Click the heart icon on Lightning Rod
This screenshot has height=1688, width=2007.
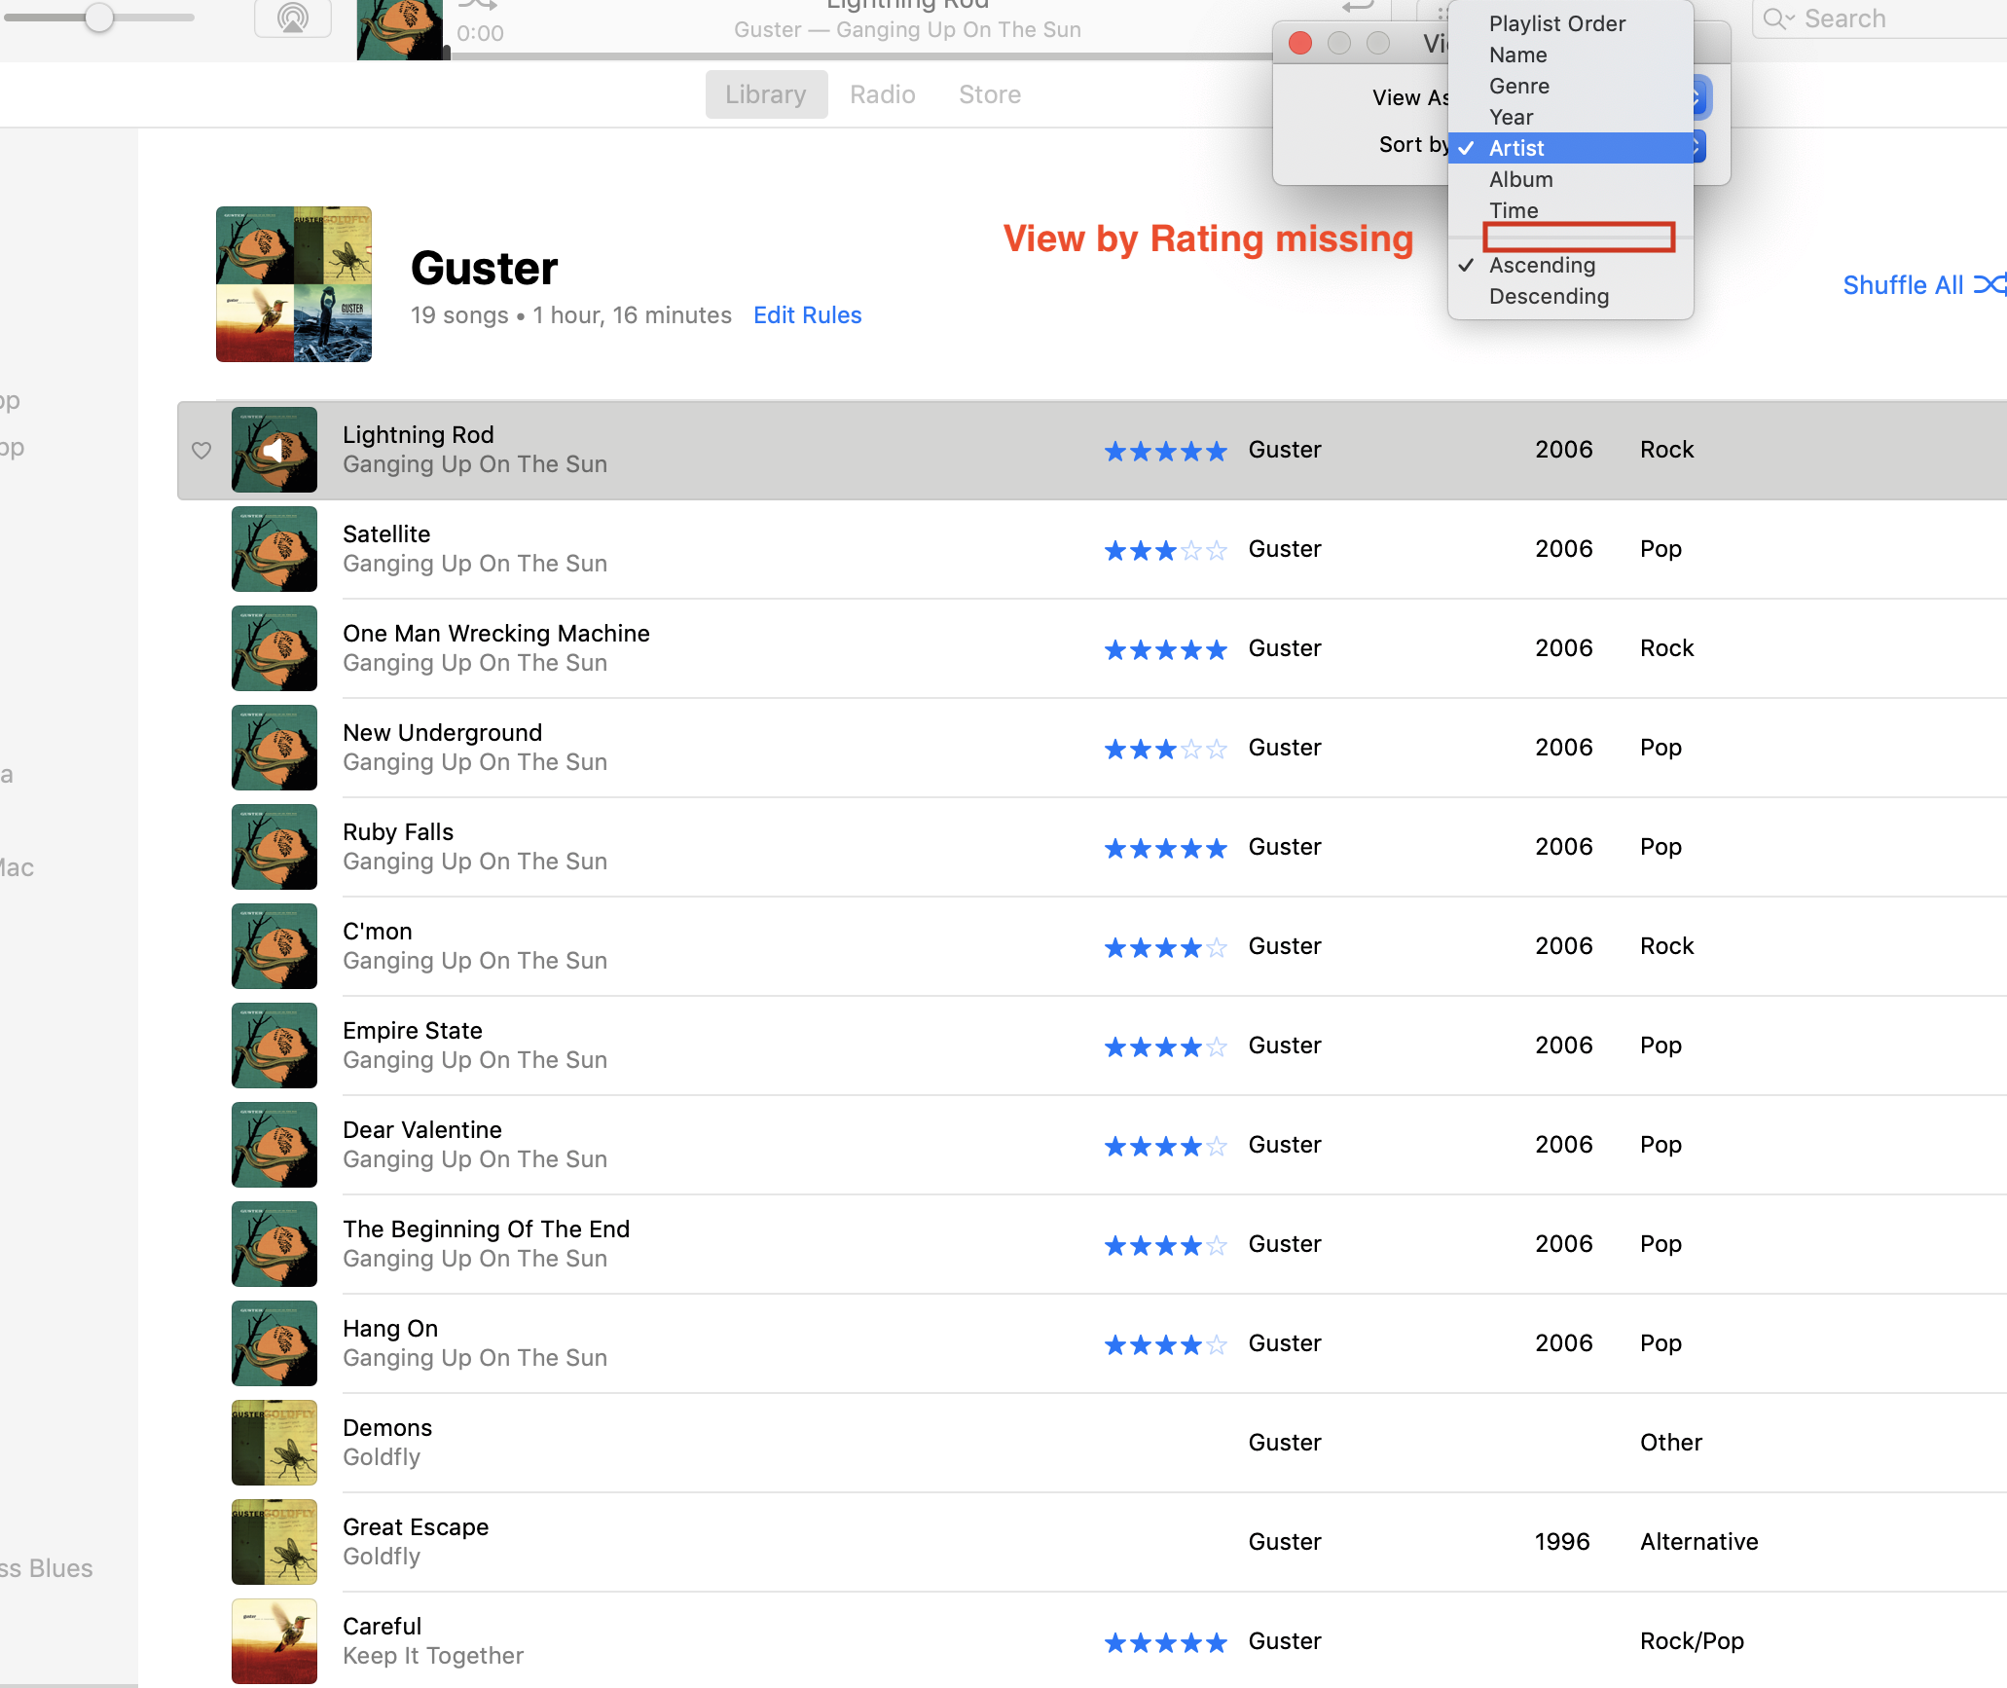click(201, 451)
